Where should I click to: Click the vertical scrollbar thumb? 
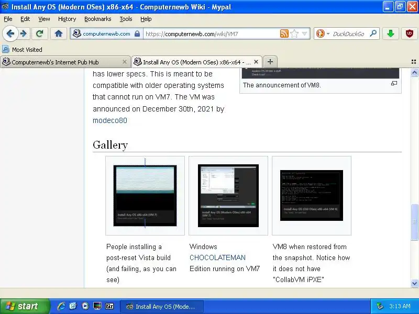tap(414, 222)
